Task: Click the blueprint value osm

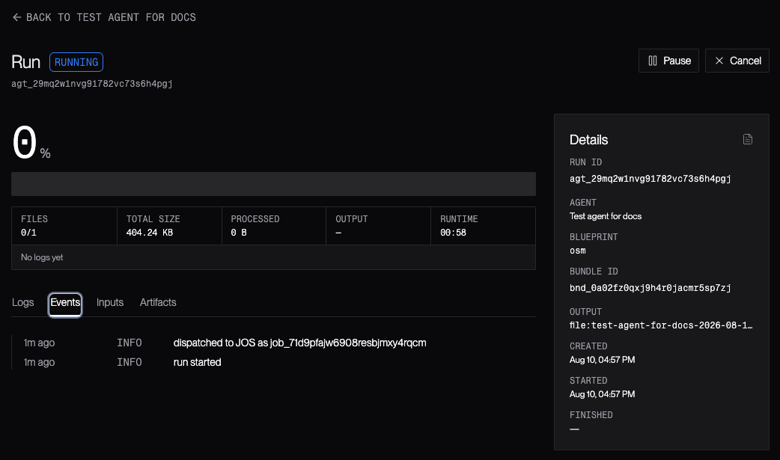Action: click(578, 251)
